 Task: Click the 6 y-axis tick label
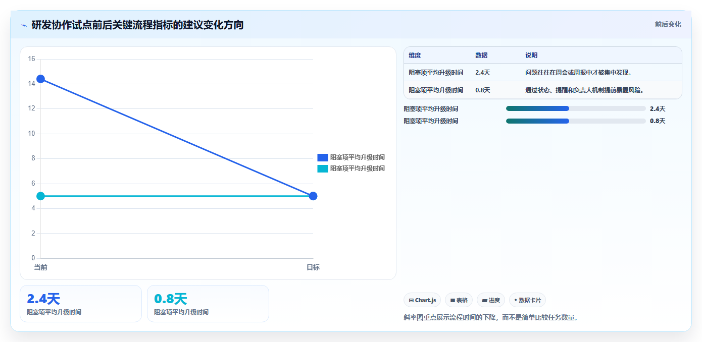[x=33, y=183]
